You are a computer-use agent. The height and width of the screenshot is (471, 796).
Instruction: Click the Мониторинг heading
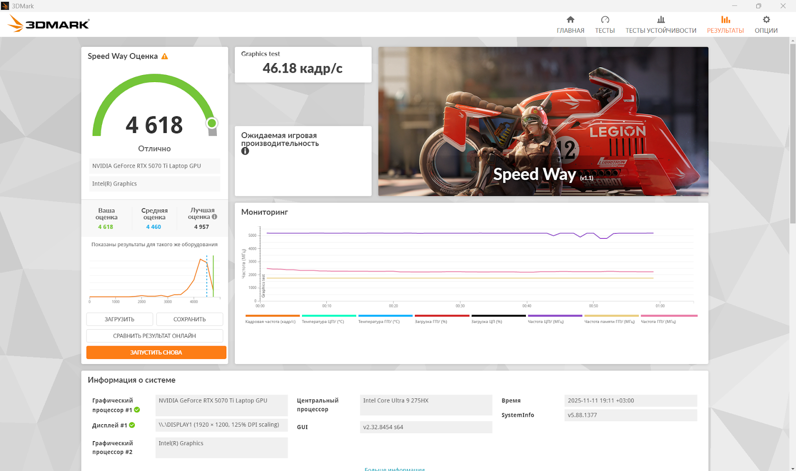(x=265, y=212)
